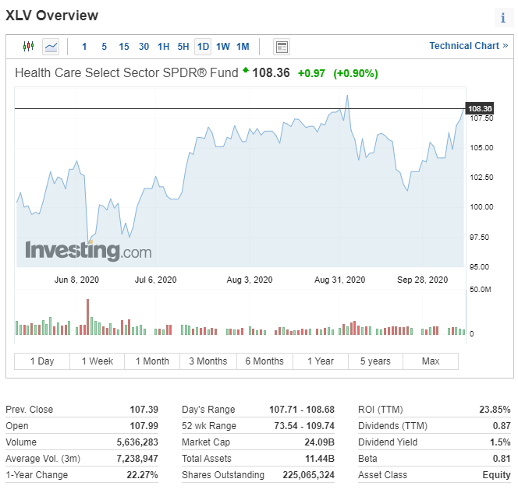Show Max time range
The width and height of the screenshot is (518, 493).
click(431, 361)
